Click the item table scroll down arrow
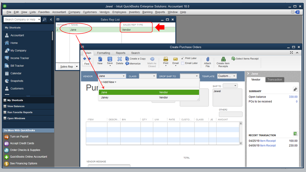 point(241,143)
